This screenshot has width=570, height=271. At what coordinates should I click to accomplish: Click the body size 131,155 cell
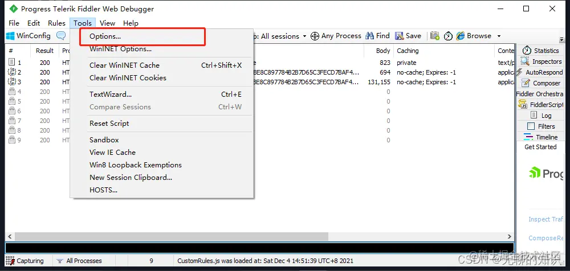(378, 82)
